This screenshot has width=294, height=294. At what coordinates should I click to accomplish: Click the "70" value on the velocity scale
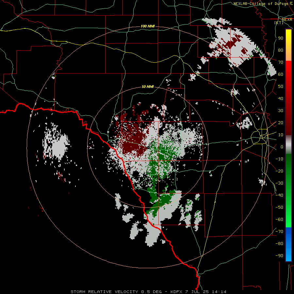(281, 62)
